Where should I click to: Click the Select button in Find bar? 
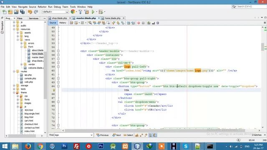click(x=128, y=135)
